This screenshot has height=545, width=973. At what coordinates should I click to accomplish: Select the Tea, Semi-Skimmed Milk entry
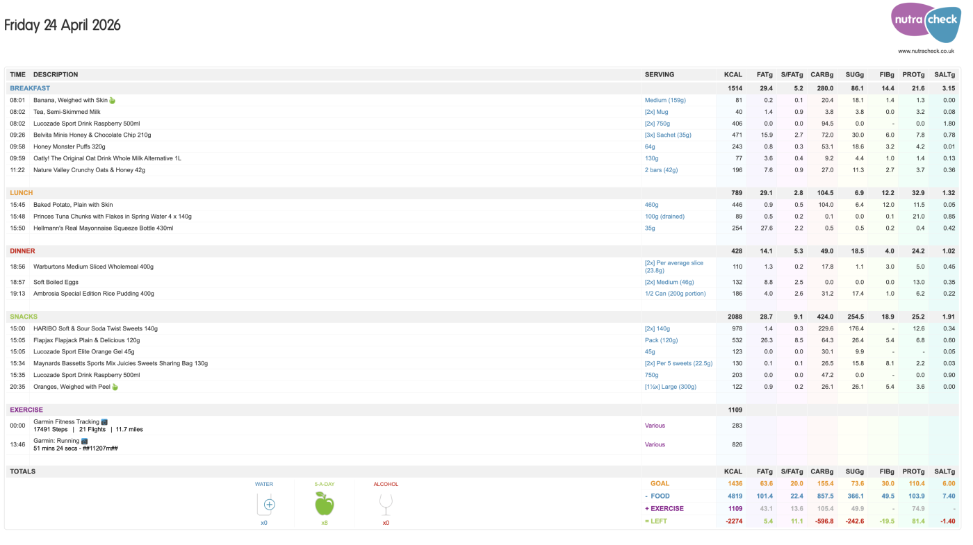[67, 112]
